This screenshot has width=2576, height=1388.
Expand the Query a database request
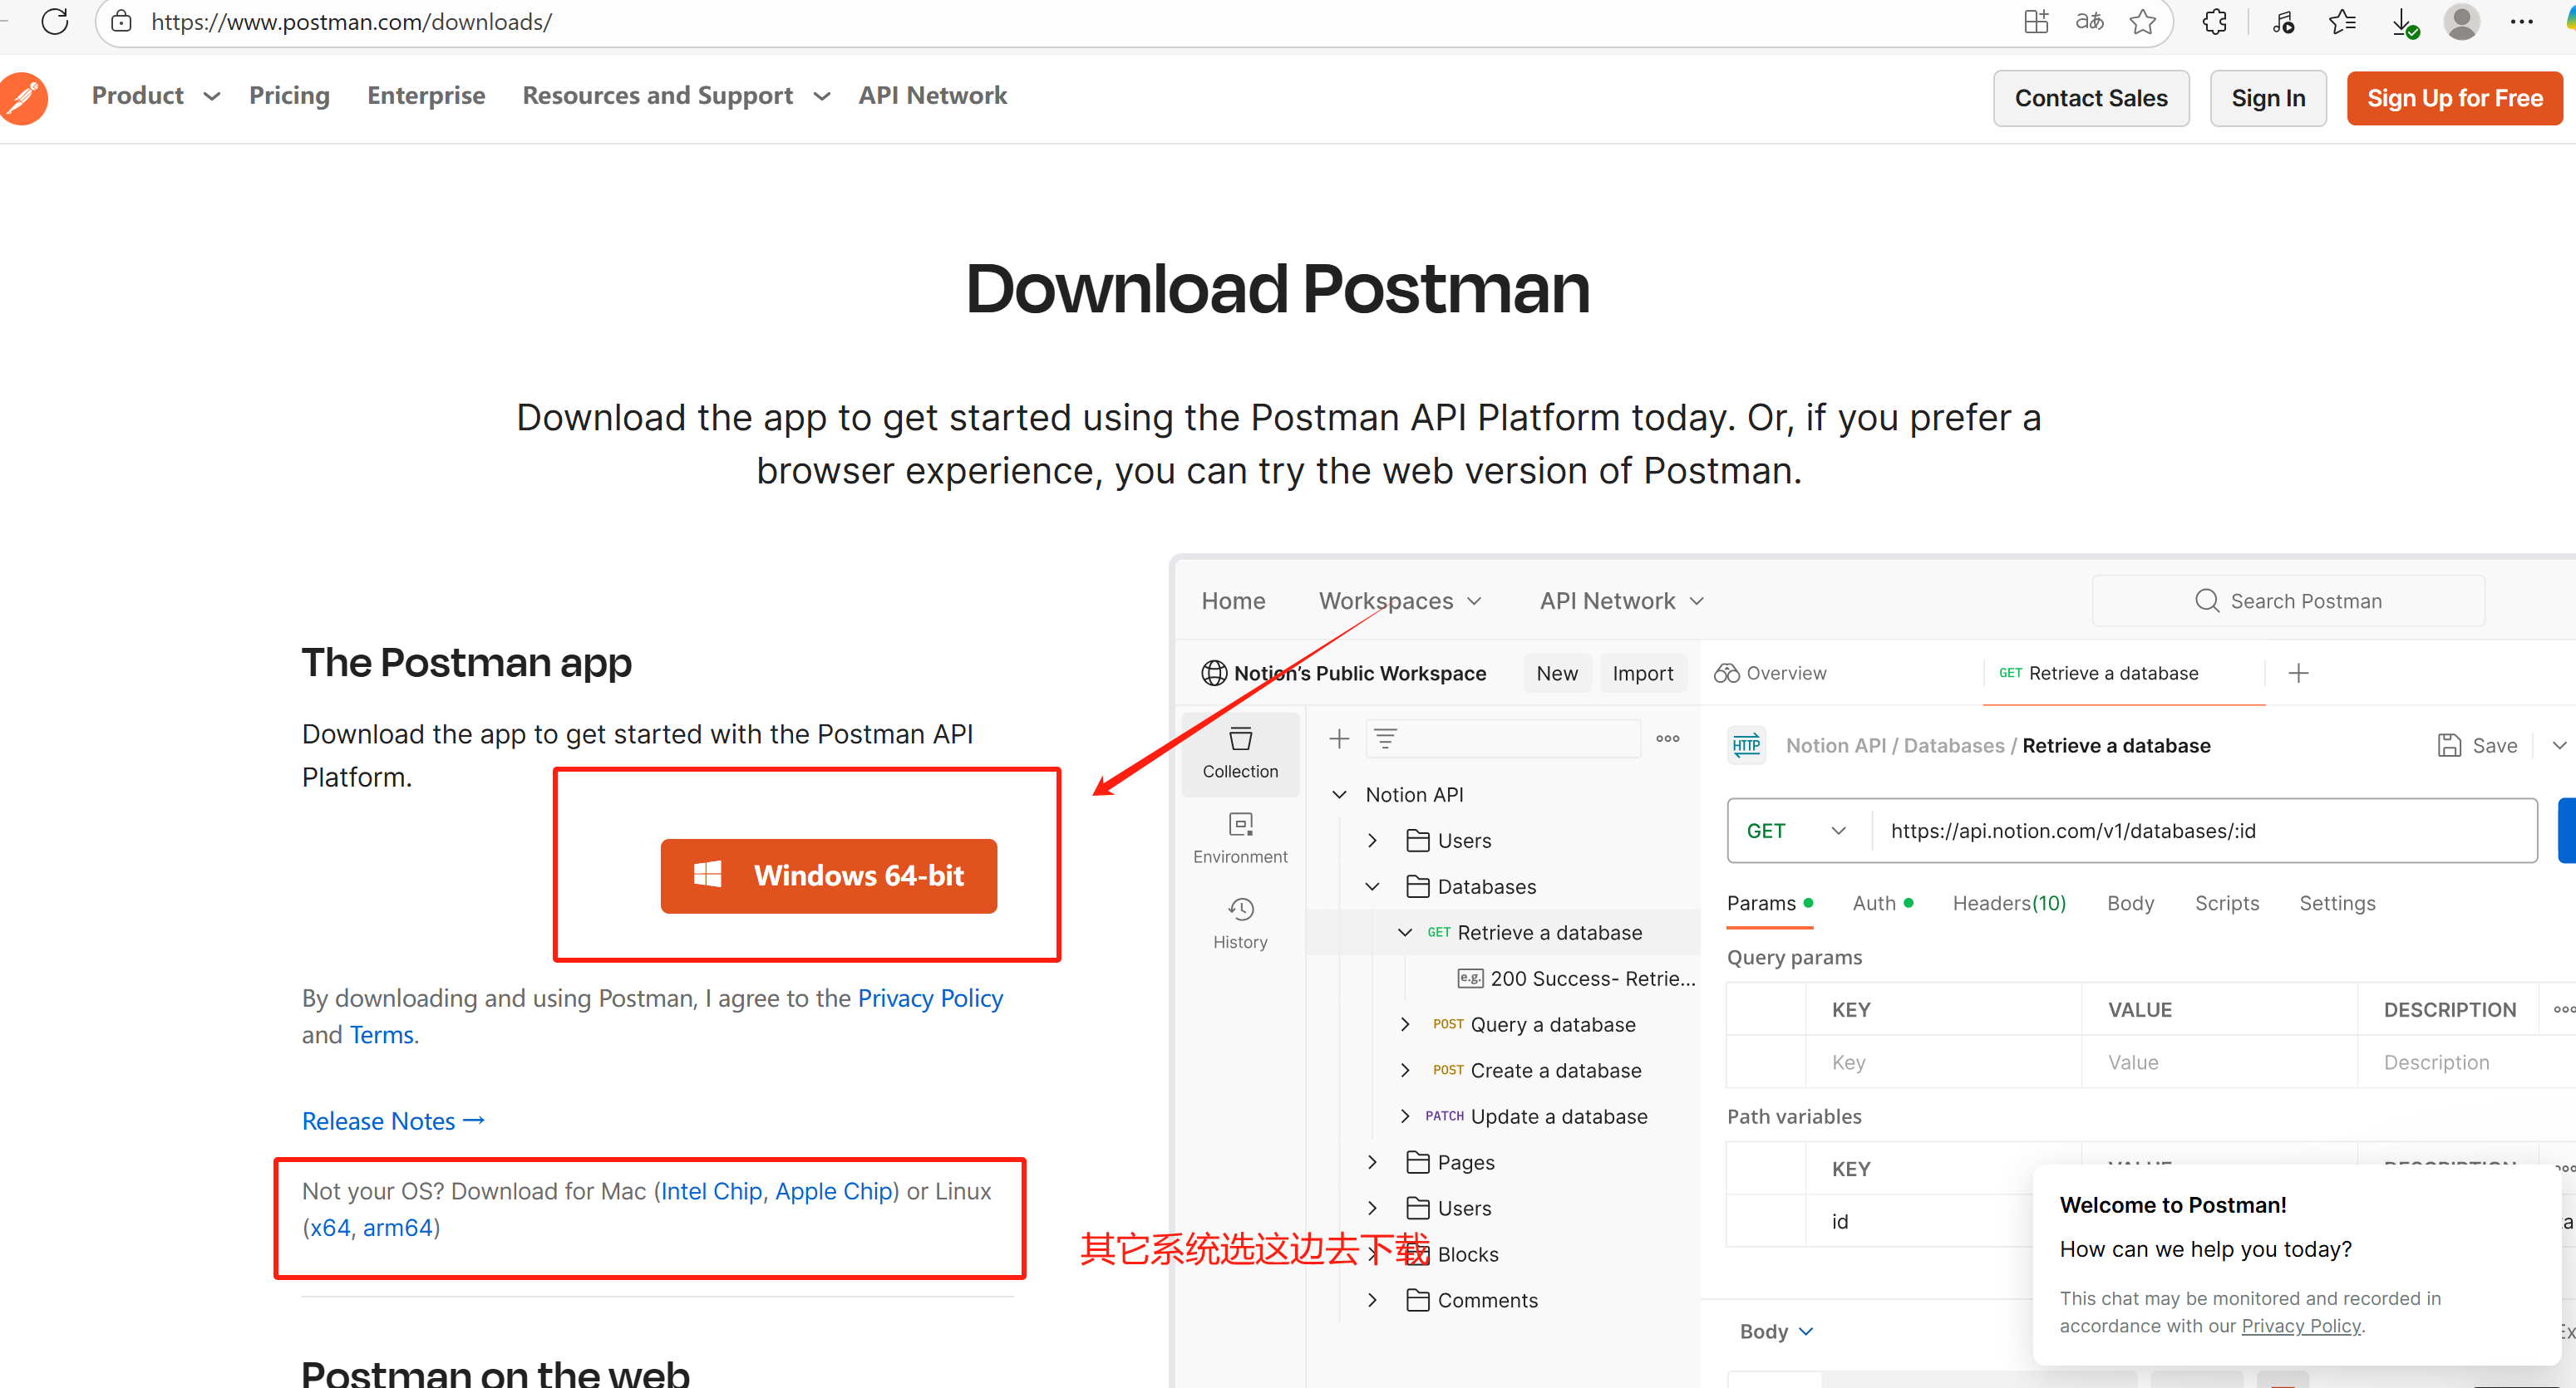1405,1024
